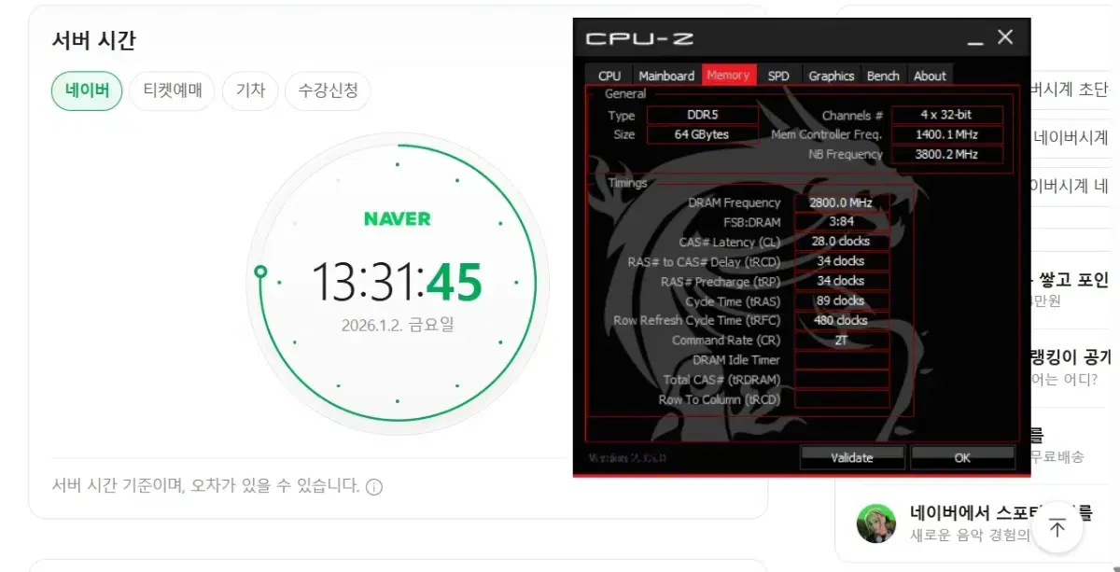Open the Bench tab
This screenshot has height=572, width=1120.
pyautogui.click(x=883, y=76)
